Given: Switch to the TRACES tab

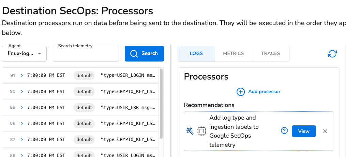Looking at the screenshot, I should tap(271, 54).
